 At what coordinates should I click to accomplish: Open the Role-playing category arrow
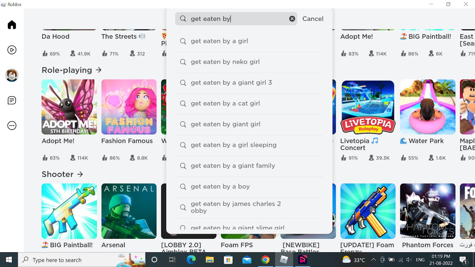pyautogui.click(x=99, y=70)
